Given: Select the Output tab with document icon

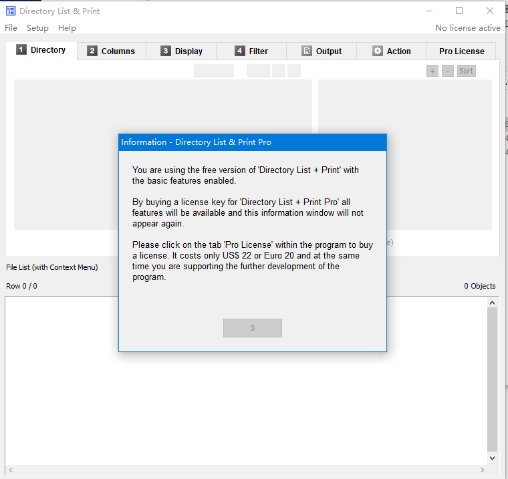Looking at the screenshot, I should (x=322, y=51).
